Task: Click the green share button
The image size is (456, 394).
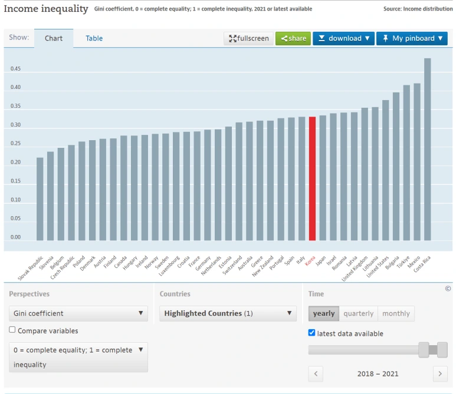Action: coord(293,38)
